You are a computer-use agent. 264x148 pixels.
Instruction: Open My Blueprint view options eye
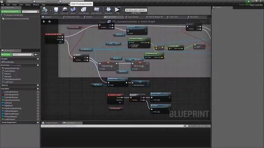(x=36, y=55)
